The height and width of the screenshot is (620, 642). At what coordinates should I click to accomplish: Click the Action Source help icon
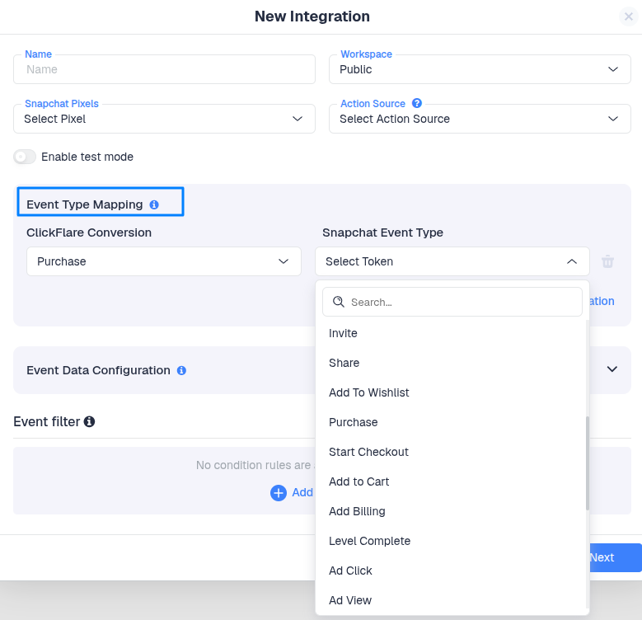417,103
